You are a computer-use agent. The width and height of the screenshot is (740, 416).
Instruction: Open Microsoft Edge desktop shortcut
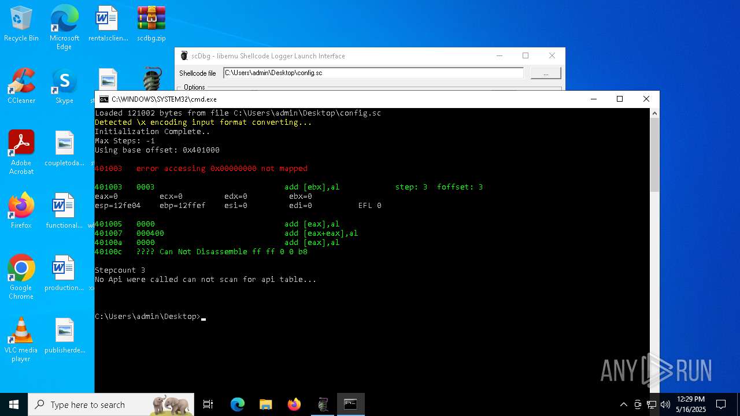(x=64, y=27)
